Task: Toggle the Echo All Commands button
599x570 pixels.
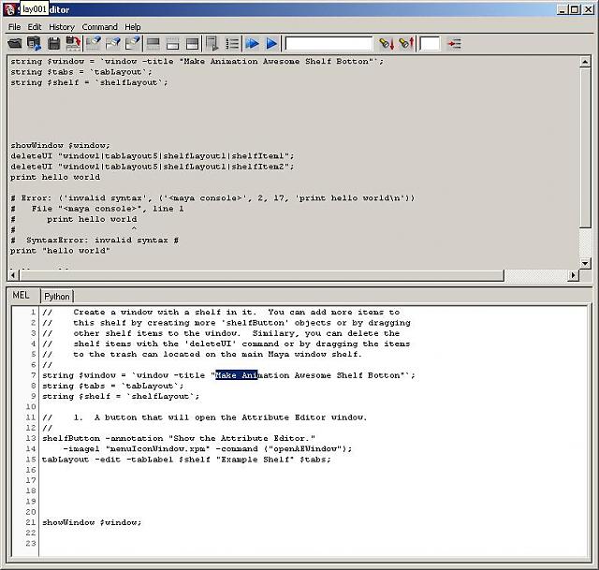Action: pyautogui.click(x=212, y=43)
